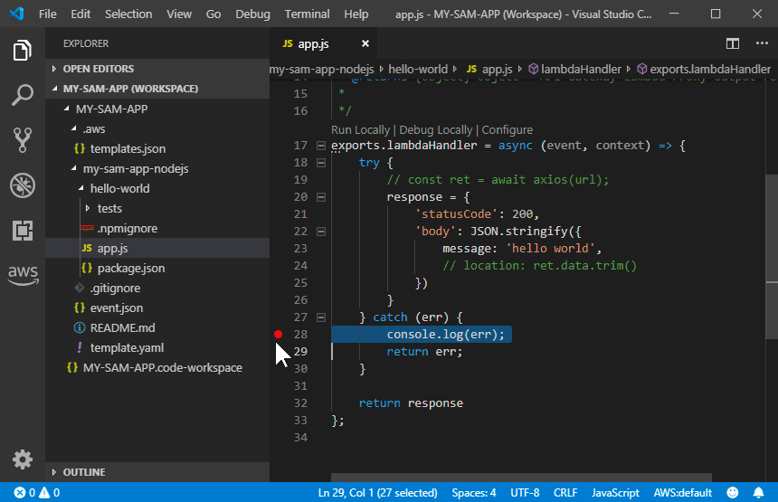Open the Edit menu
778x502 pixels.
[x=81, y=14]
